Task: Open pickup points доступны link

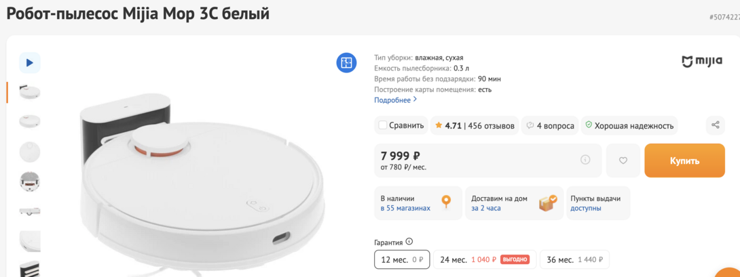Action: click(x=586, y=209)
